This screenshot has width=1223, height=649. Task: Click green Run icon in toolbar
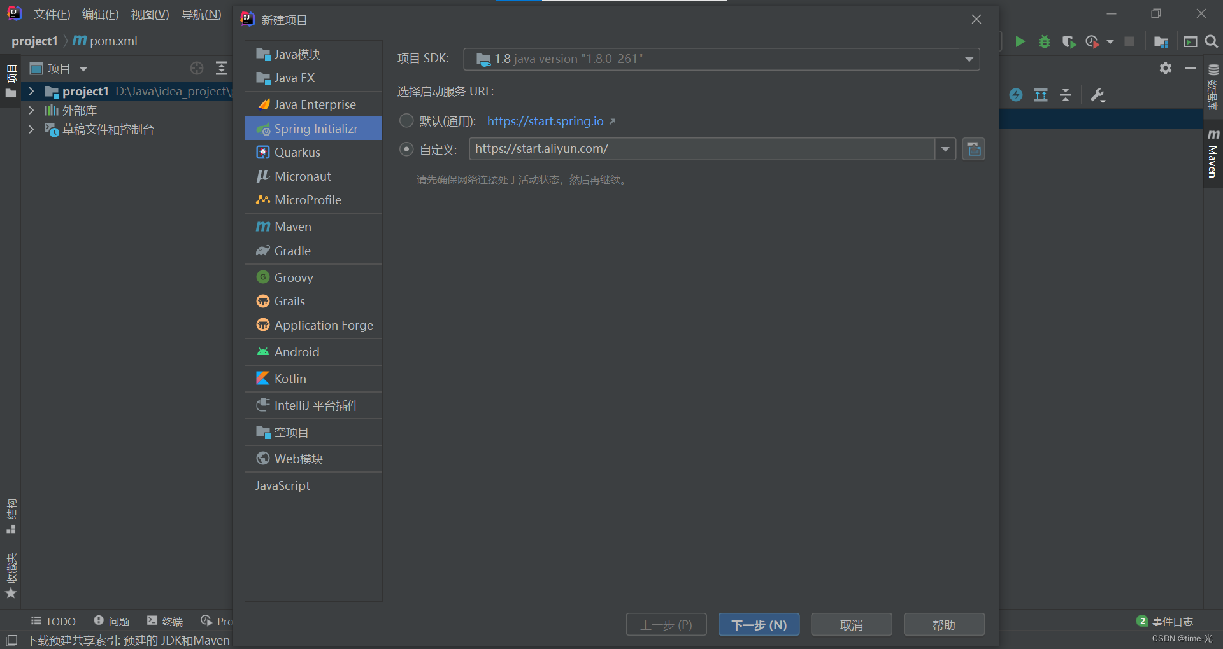pyautogui.click(x=1020, y=41)
